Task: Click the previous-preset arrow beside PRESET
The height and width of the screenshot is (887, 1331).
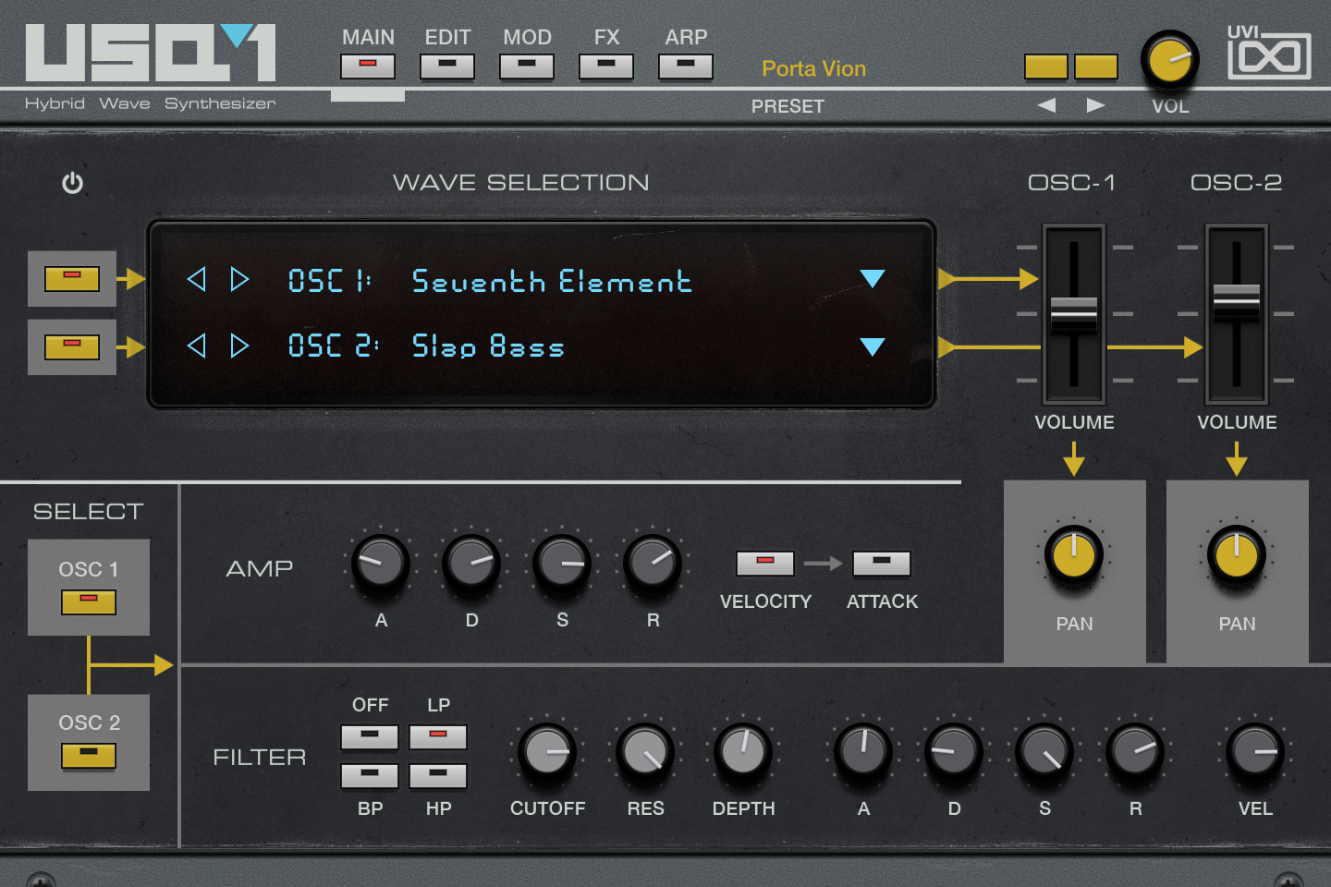Action: (x=1046, y=105)
